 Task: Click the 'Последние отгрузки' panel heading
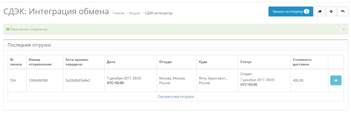[x=29, y=45]
